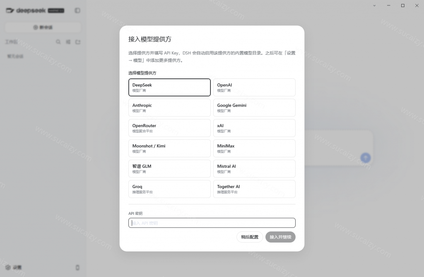The height and width of the screenshot is (277, 424).
Task: Click the workspace list-view icon
Action: pos(68,42)
